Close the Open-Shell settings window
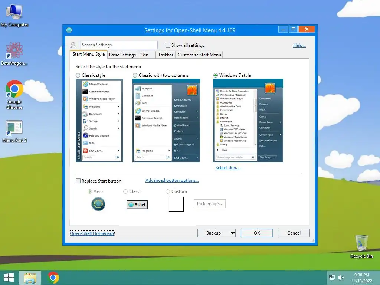The image size is (380, 285). (x=307, y=29)
